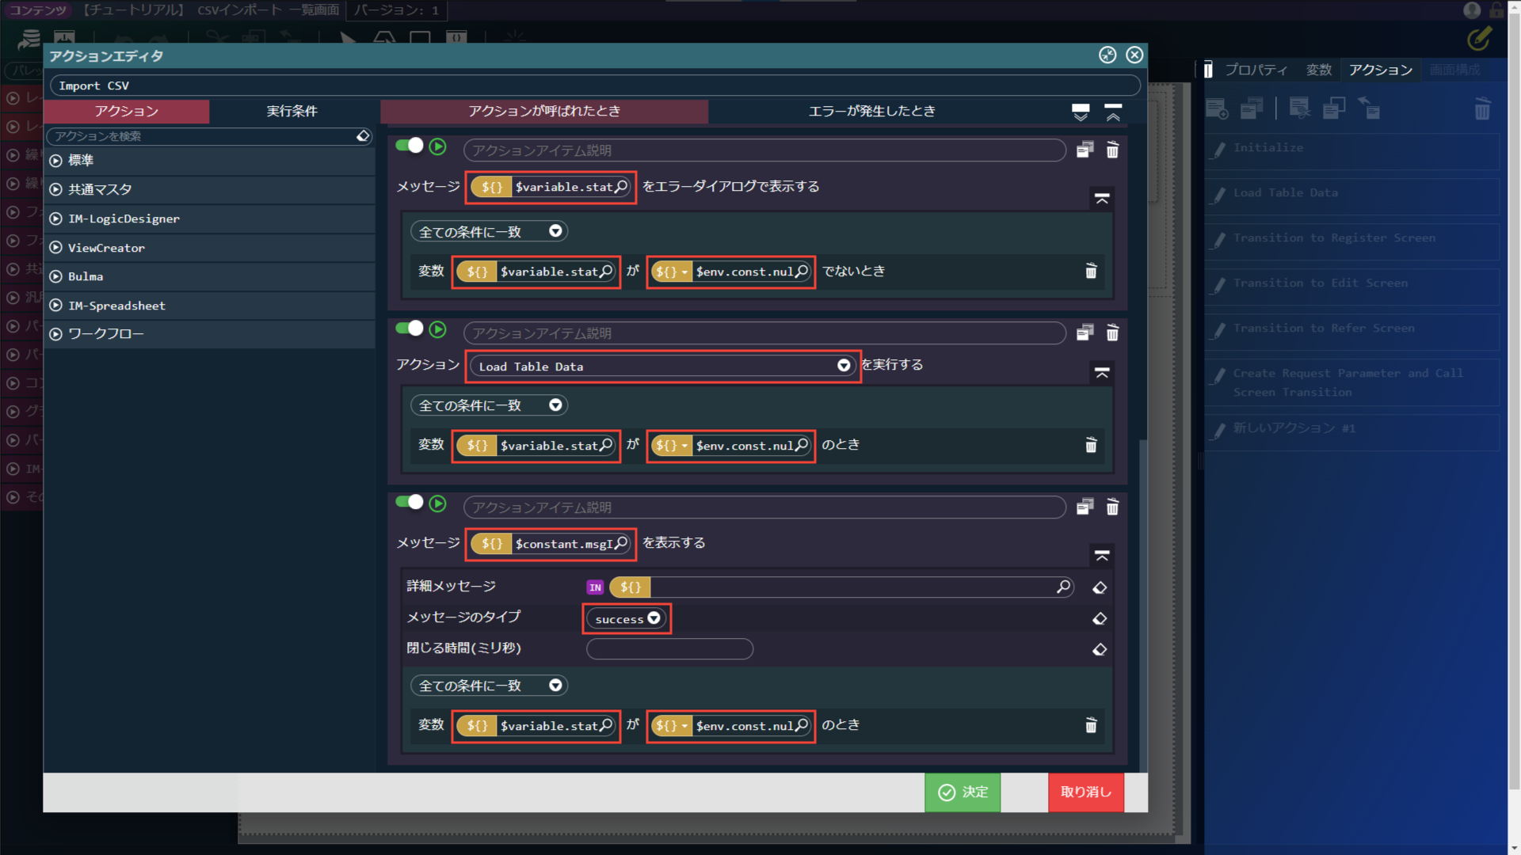Click the 決定 confirm button
The width and height of the screenshot is (1521, 855).
[963, 792]
